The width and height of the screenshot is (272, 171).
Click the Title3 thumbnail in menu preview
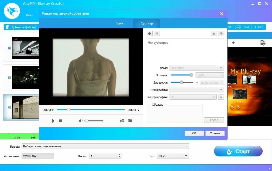(249, 80)
